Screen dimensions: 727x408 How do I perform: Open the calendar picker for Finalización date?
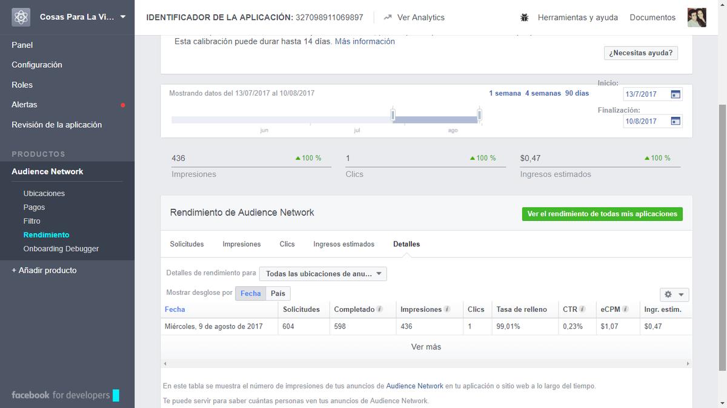(x=676, y=121)
